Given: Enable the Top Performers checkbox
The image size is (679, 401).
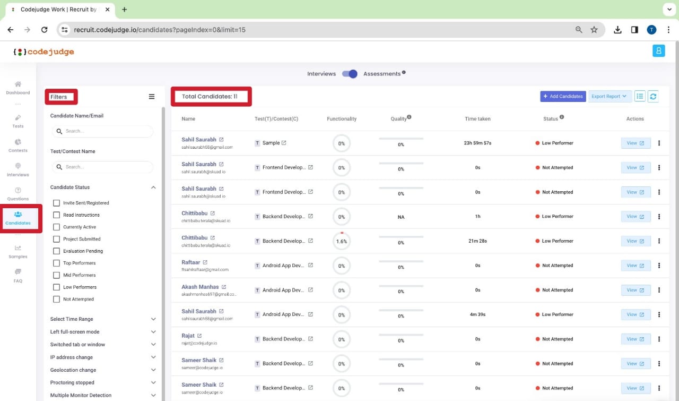Looking at the screenshot, I should pyautogui.click(x=56, y=263).
